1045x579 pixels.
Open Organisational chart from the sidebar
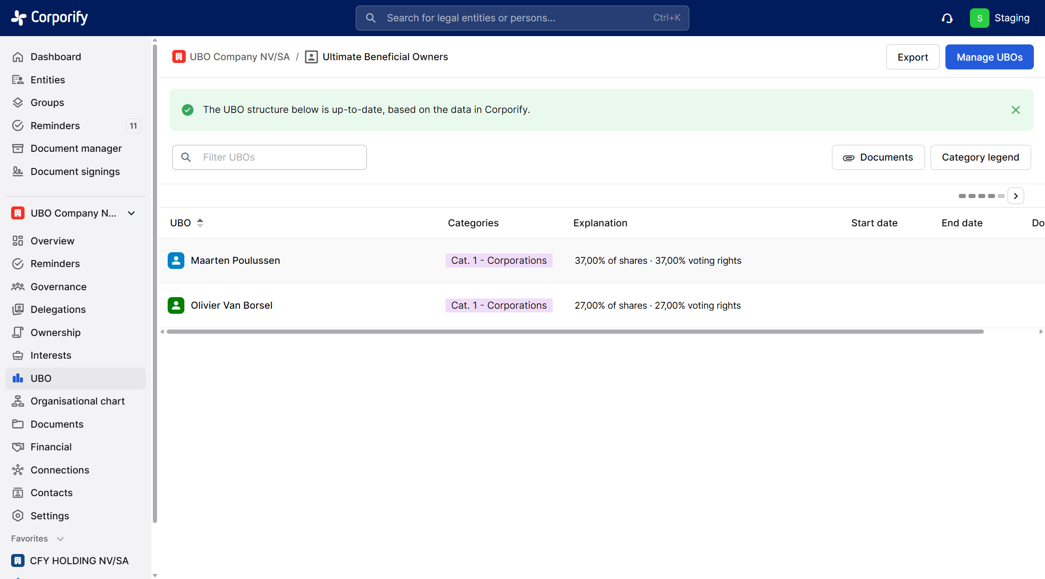[x=77, y=401]
